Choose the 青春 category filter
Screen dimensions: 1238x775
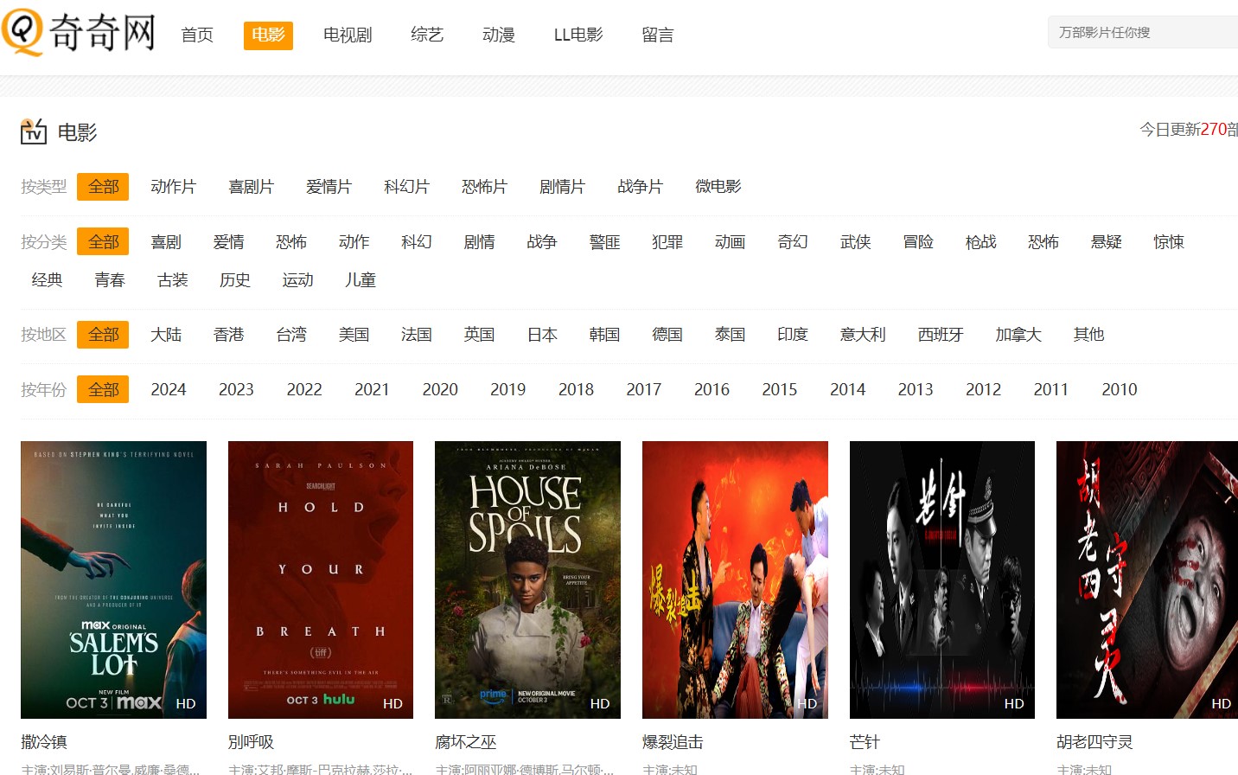point(110,280)
